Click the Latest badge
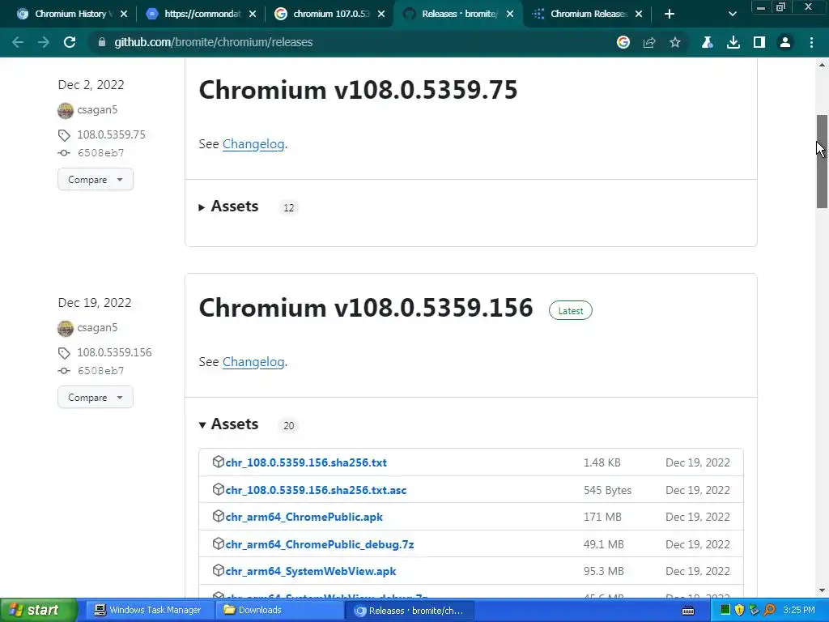The height and width of the screenshot is (622, 829). [x=571, y=310]
